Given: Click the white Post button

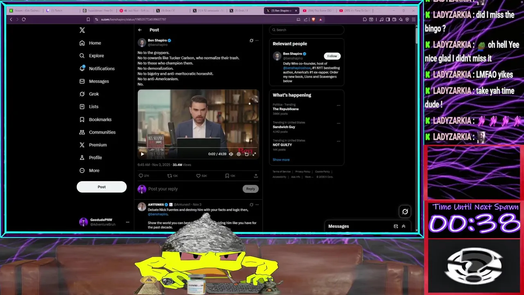Looking at the screenshot, I should coord(102,187).
